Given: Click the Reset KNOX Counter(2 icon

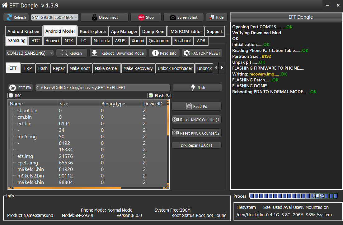Looking at the screenshot, I should coord(176,133).
